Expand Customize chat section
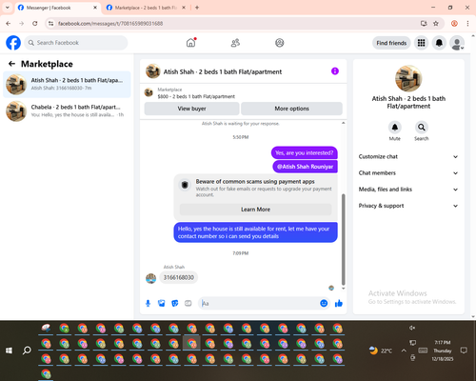476x381 pixels. coord(408,156)
